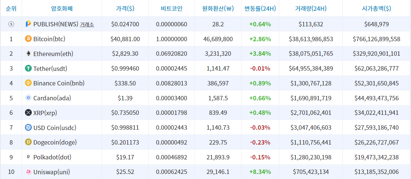This screenshot has height=179, width=411.
Task: Click Ethereum market cap $329,920,901,101
Action: 377,54
